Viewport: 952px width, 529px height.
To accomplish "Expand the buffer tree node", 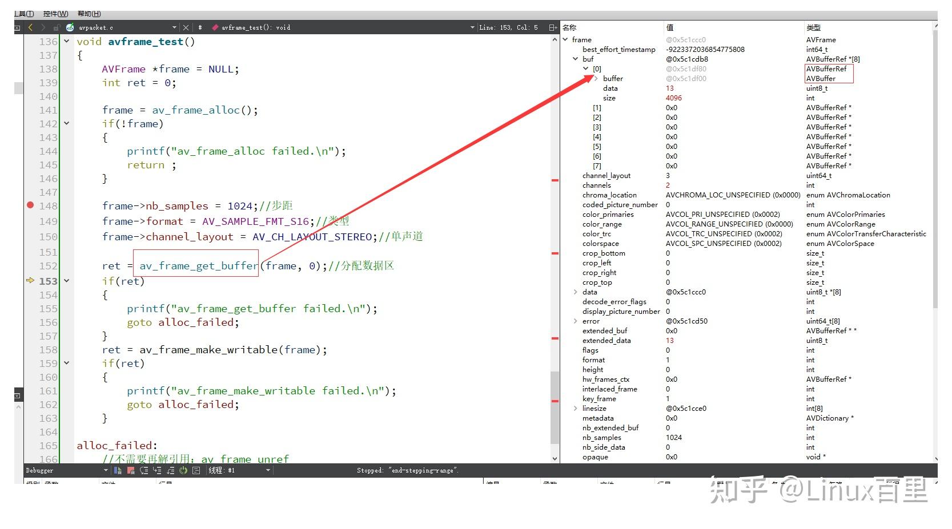I will coord(596,79).
